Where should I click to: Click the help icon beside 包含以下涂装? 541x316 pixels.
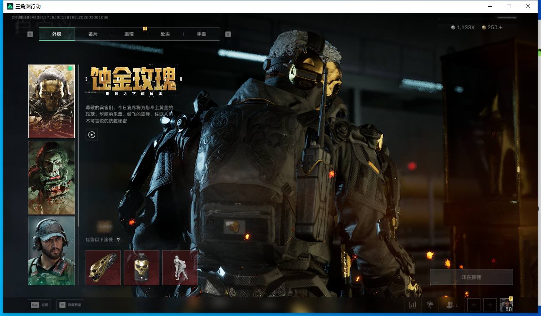pos(118,240)
